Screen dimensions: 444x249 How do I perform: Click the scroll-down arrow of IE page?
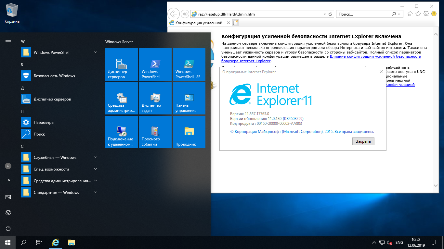click(436, 185)
